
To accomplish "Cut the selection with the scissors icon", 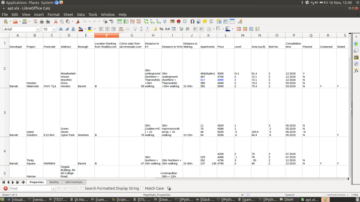I will [56, 21].
